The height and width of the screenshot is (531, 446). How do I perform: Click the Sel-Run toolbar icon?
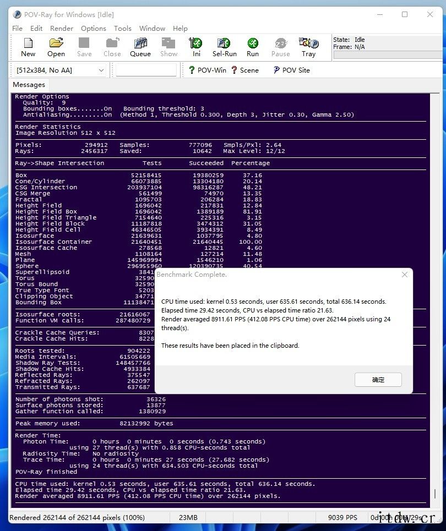click(224, 47)
